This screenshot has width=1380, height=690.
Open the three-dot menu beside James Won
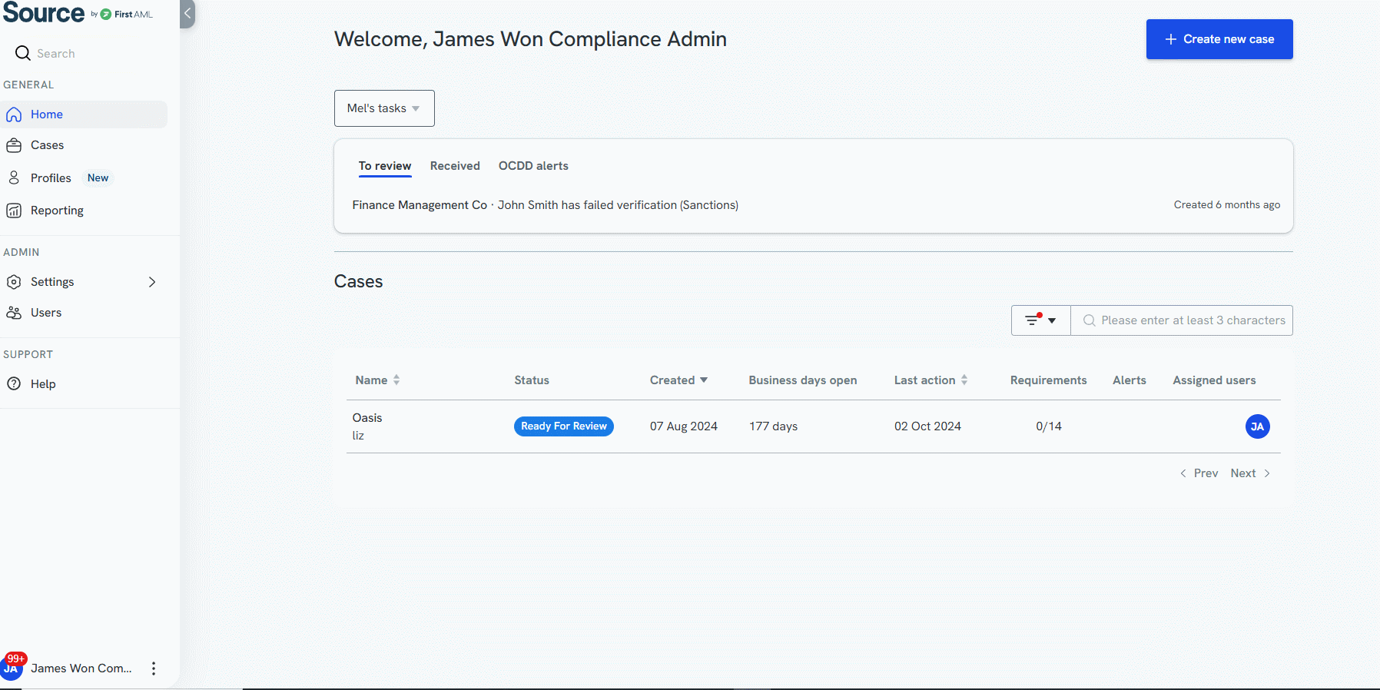point(154,668)
